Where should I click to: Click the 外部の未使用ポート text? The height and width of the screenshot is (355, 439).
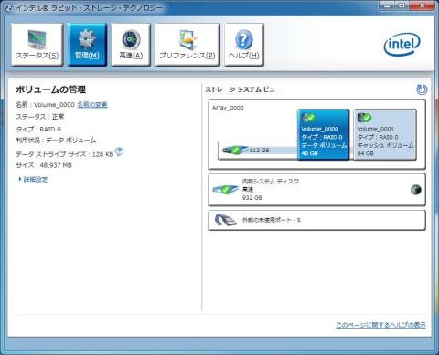pos(271,220)
